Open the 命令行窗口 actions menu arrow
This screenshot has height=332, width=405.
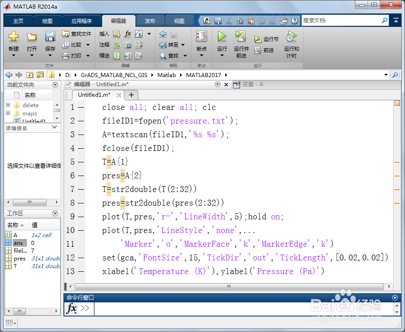(x=395, y=298)
